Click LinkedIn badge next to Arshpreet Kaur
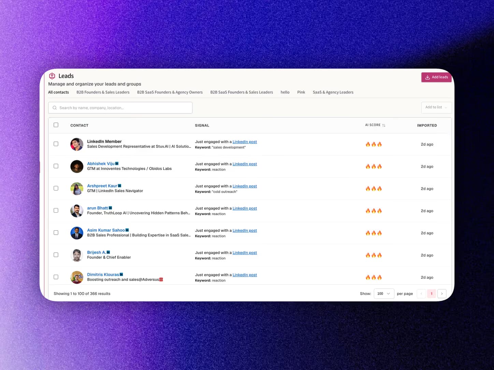Image resolution: width=494 pixels, height=370 pixels. point(119,186)
